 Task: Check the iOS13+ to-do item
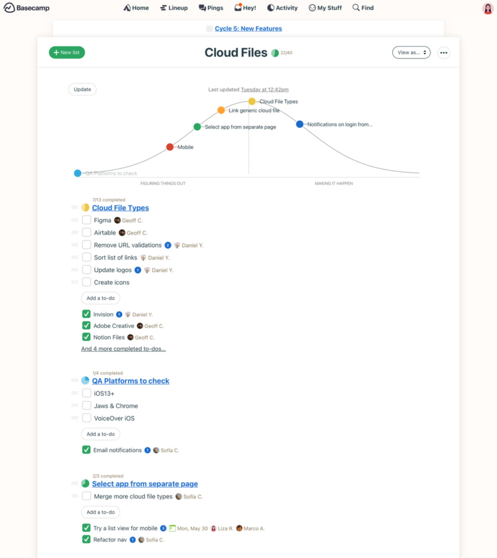[x=87, y=393]
